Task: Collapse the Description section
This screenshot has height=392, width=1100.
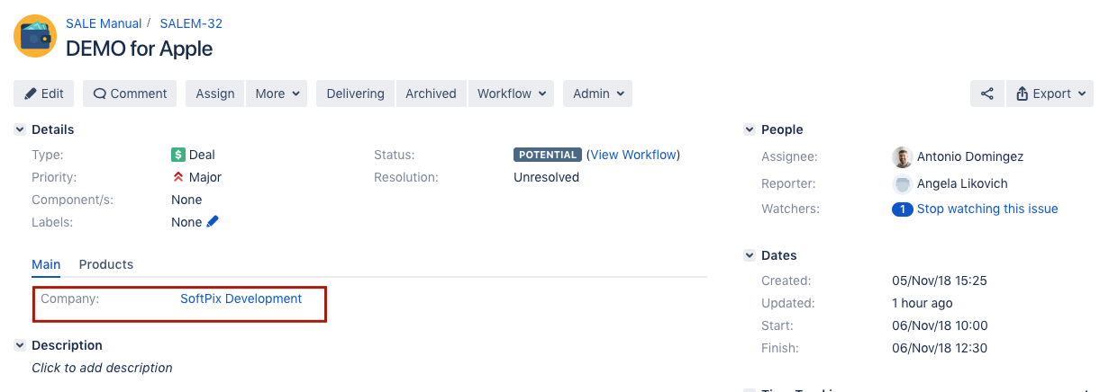Action: [20, 345]
